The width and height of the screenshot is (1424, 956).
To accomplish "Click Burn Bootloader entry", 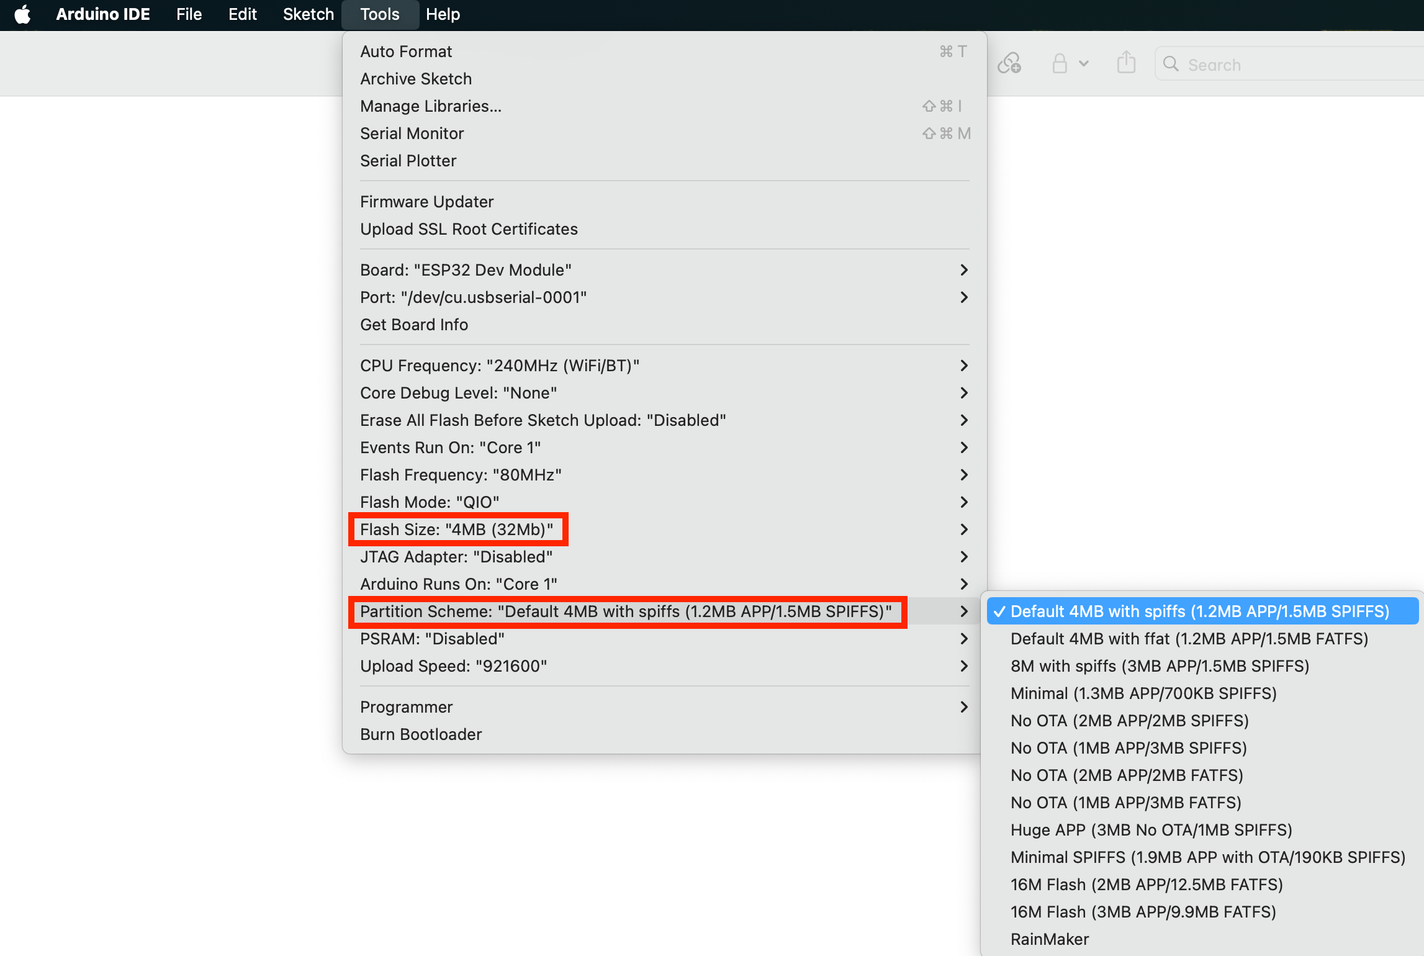I will point(420,734).
